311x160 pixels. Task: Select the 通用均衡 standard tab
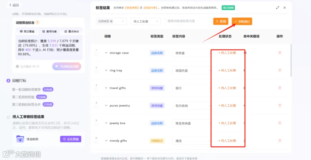coord(49,31)
